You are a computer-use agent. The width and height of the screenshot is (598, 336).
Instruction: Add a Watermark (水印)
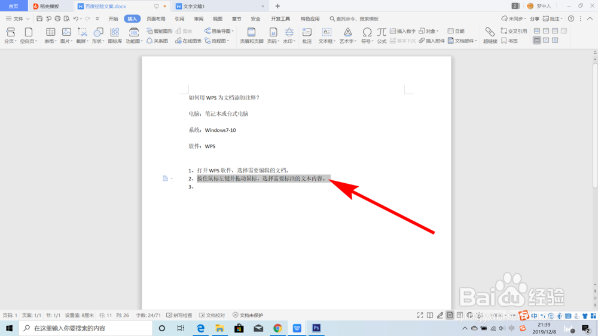click(x=289, y=35)
